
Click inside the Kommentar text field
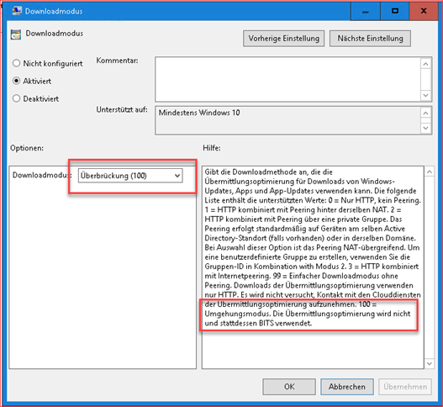287,79
